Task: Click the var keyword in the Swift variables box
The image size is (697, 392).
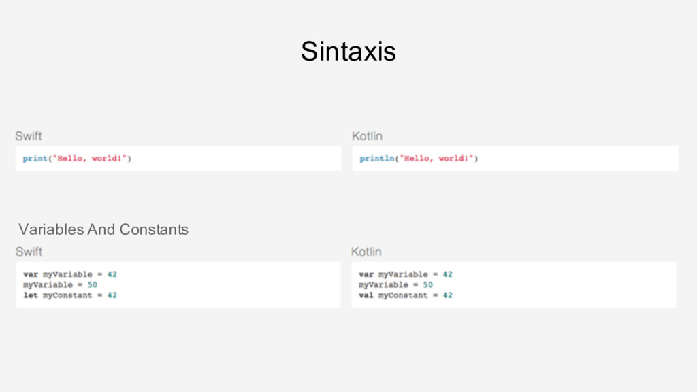Action: point(31,274)
